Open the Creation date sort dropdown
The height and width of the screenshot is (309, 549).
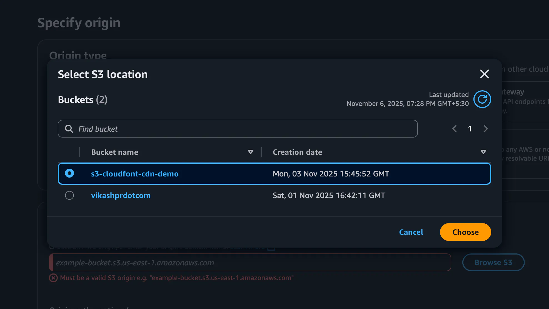coord(483,152)
